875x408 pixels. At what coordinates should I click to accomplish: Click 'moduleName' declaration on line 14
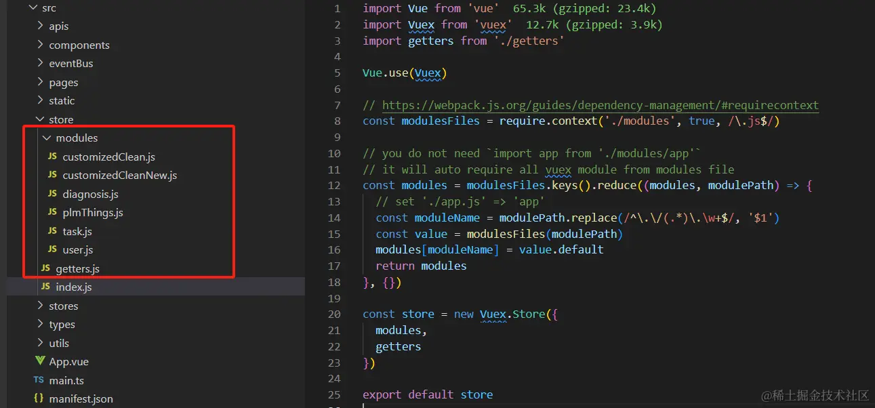pyautogui.click(x=447, y=218)
